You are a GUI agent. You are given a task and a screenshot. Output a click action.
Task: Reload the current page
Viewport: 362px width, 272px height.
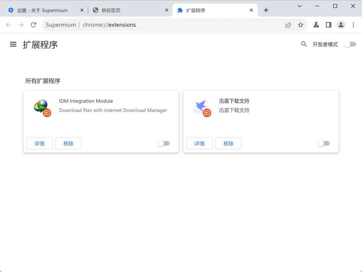pyautogui.click(x=33, y=25)
